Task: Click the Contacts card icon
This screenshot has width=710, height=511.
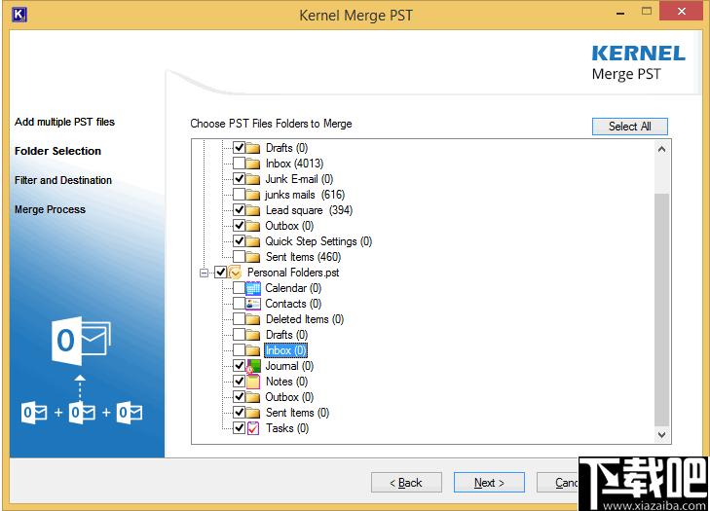Action: click(x=252, y=304)
